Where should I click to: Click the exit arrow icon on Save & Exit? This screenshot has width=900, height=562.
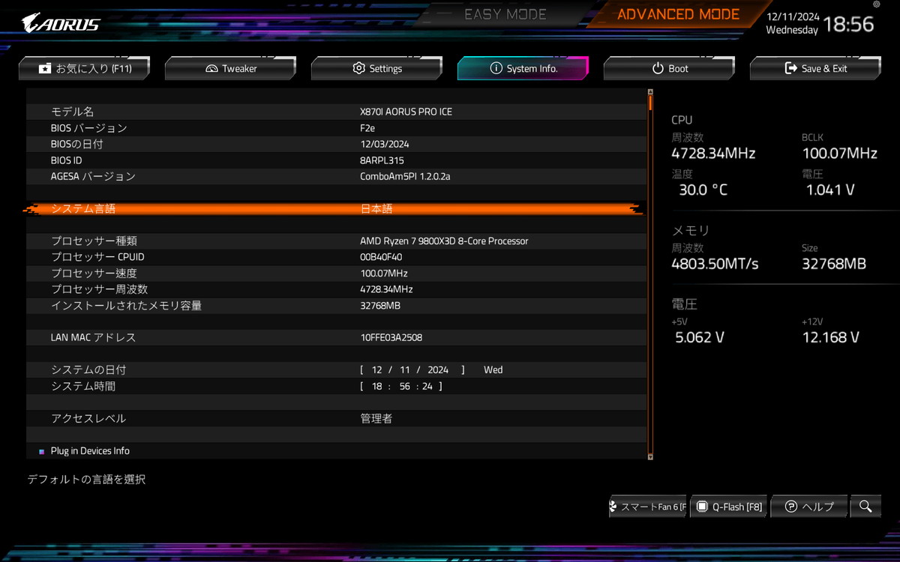(x=790, y=68)
